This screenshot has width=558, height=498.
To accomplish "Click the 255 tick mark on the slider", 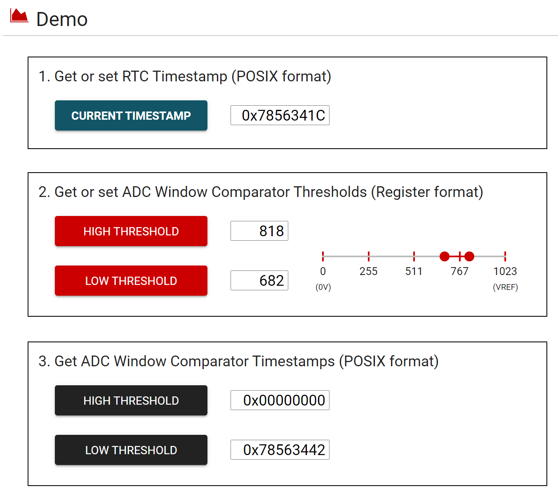I will (368, 256).
